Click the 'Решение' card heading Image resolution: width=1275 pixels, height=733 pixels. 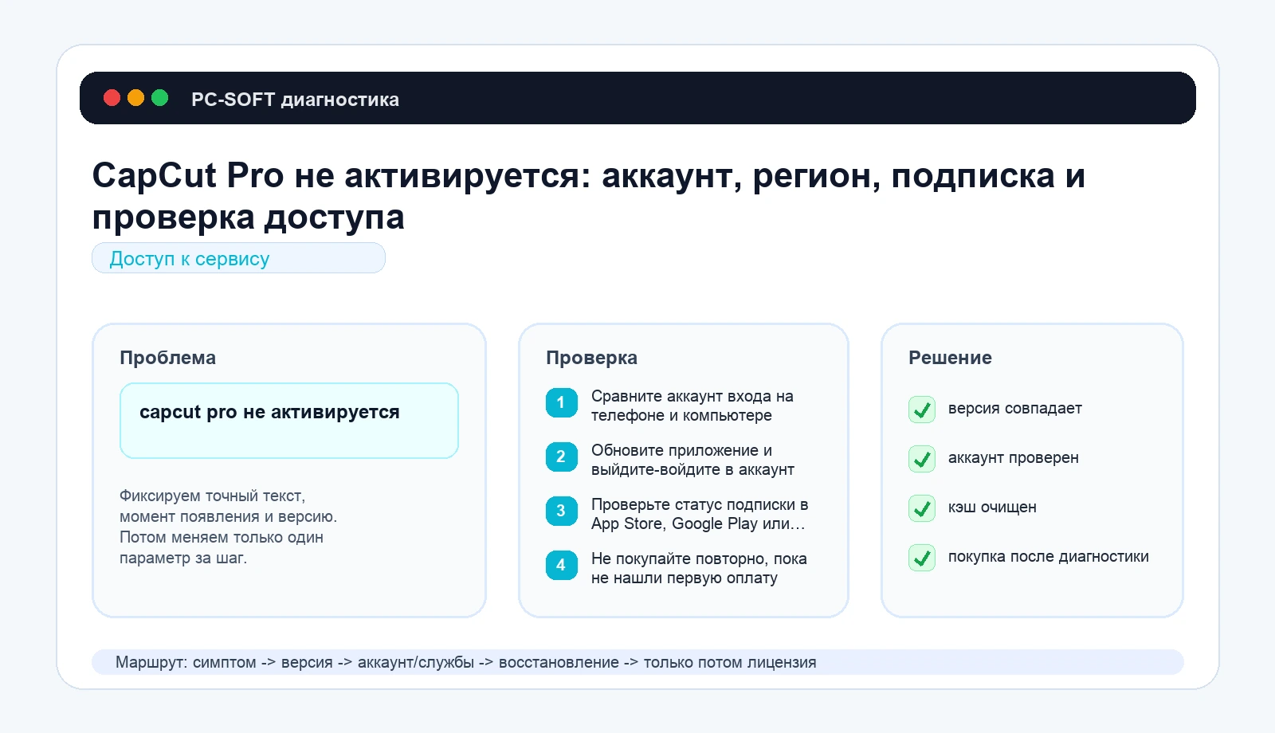[950, 358]
